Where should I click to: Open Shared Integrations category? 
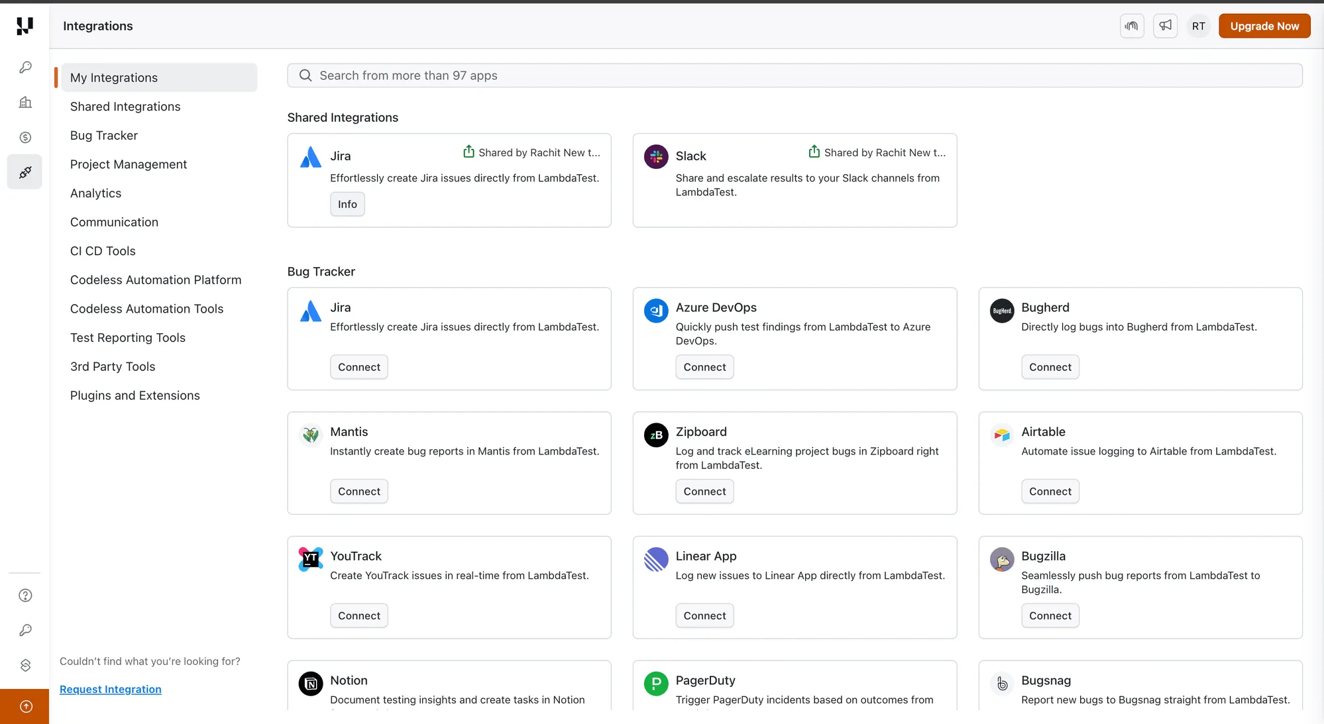[125, 107]
